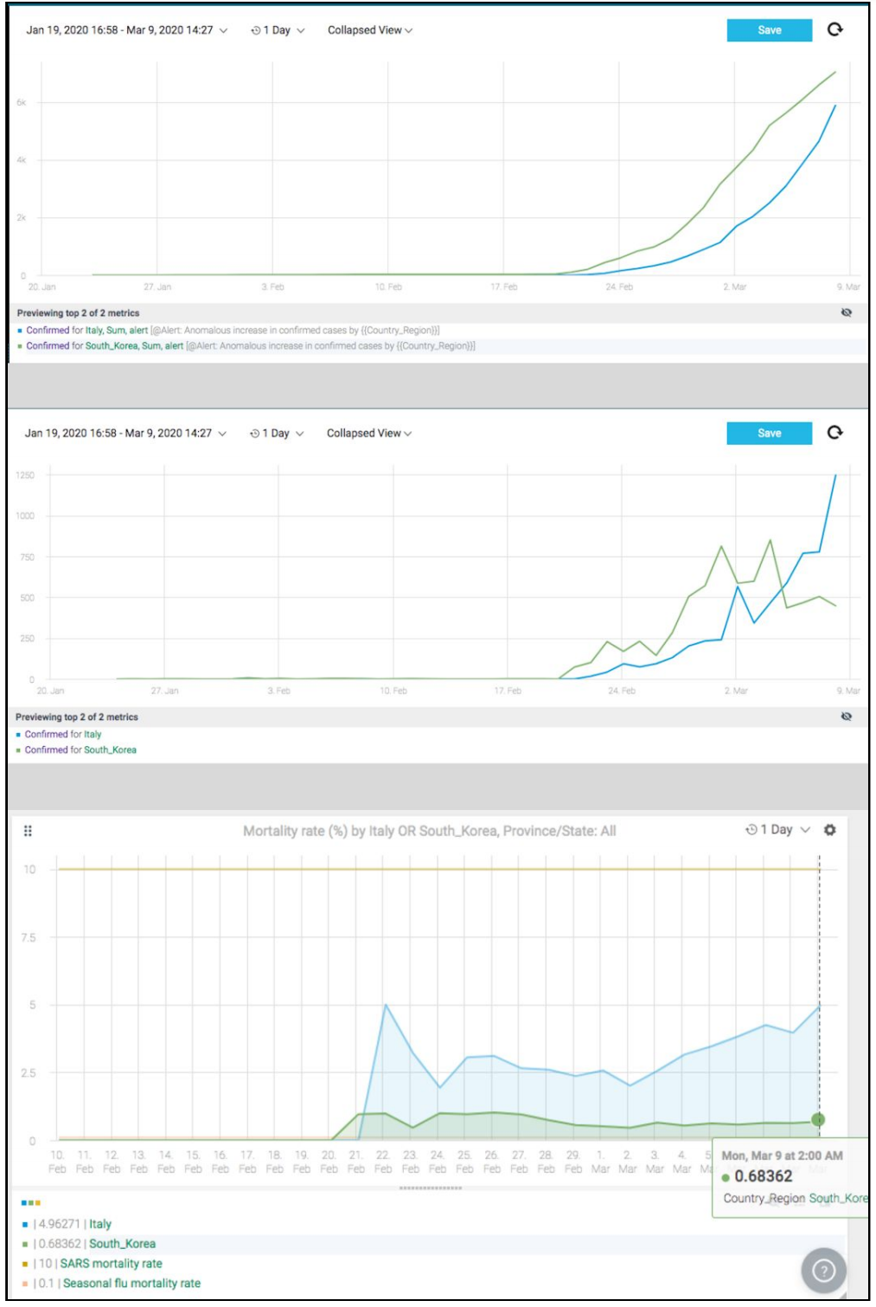The width and height of the screenshot is (876, 1307).
Task: Change the 1 Day interval in the top chart
Action: click(x=278, y=30)
